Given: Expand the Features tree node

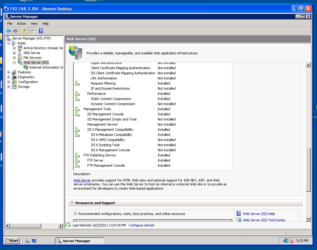Looking at the screenshot, I should (8, 72).
